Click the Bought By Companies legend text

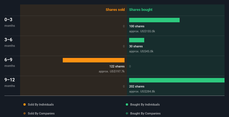point(145,113)
